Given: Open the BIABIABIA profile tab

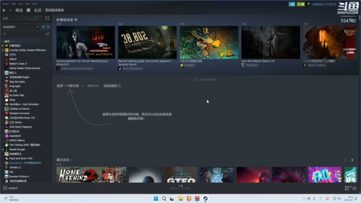Looking at the screenshot, I should (55, 10).
